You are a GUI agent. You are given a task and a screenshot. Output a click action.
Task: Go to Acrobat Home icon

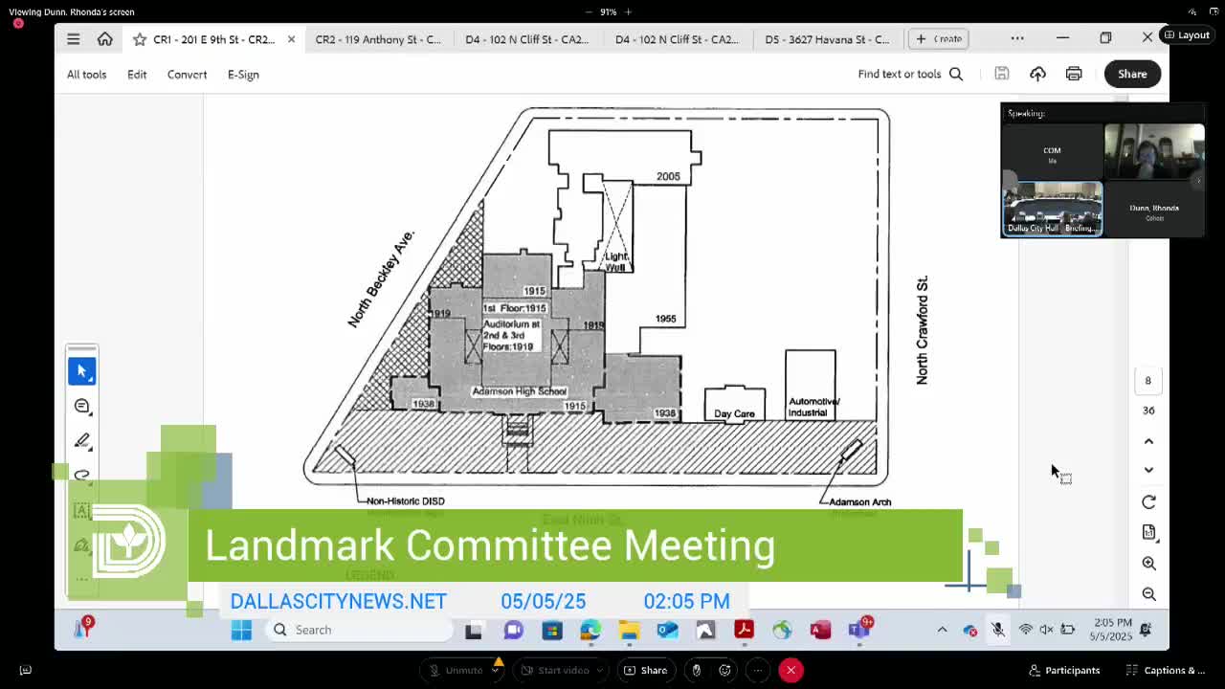point(105,39)
